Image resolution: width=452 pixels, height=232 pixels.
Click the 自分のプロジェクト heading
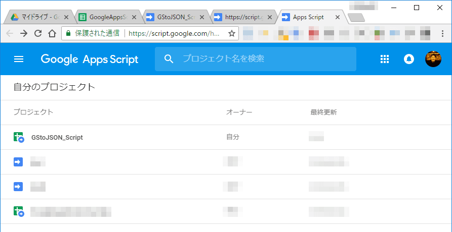click(x=55, y=87)
